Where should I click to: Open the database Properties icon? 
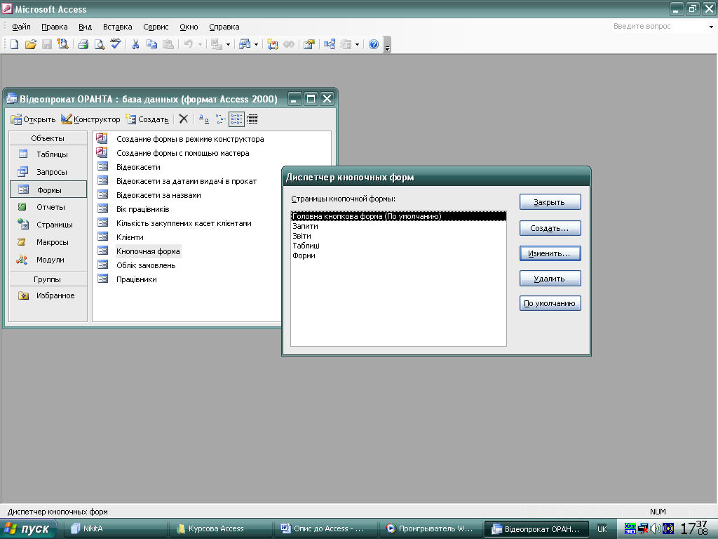(309, 44)
